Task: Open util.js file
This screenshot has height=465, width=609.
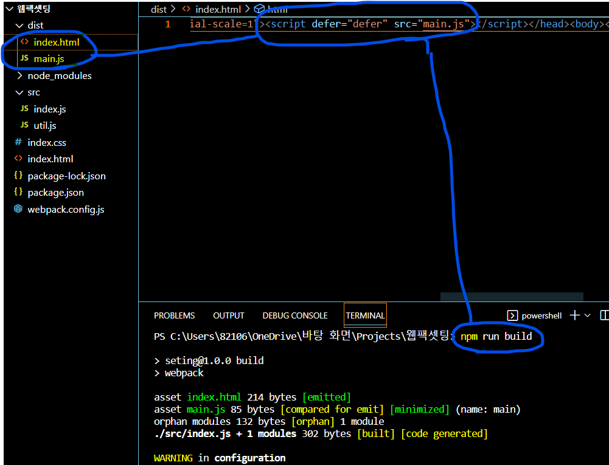Action: tap(44, 125)
